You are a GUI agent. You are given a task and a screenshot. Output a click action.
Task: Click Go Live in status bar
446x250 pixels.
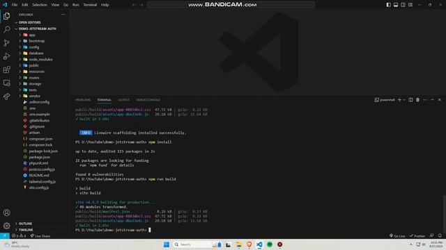(397, 236)
